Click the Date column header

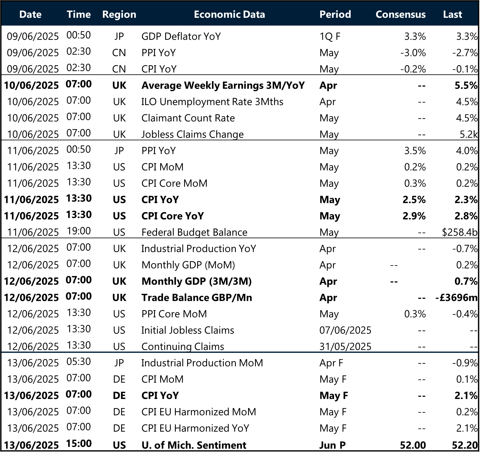pos(30,14)
